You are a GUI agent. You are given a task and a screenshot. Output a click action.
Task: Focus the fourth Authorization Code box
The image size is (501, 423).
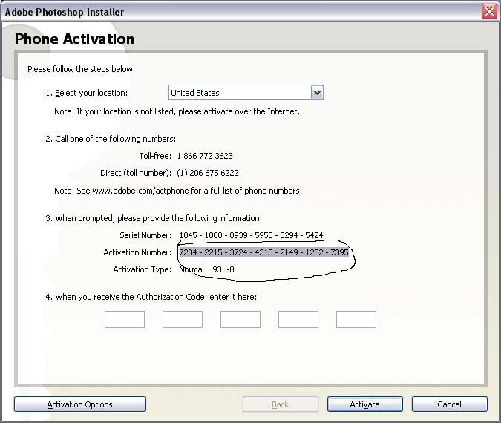[x=298, y=320]
